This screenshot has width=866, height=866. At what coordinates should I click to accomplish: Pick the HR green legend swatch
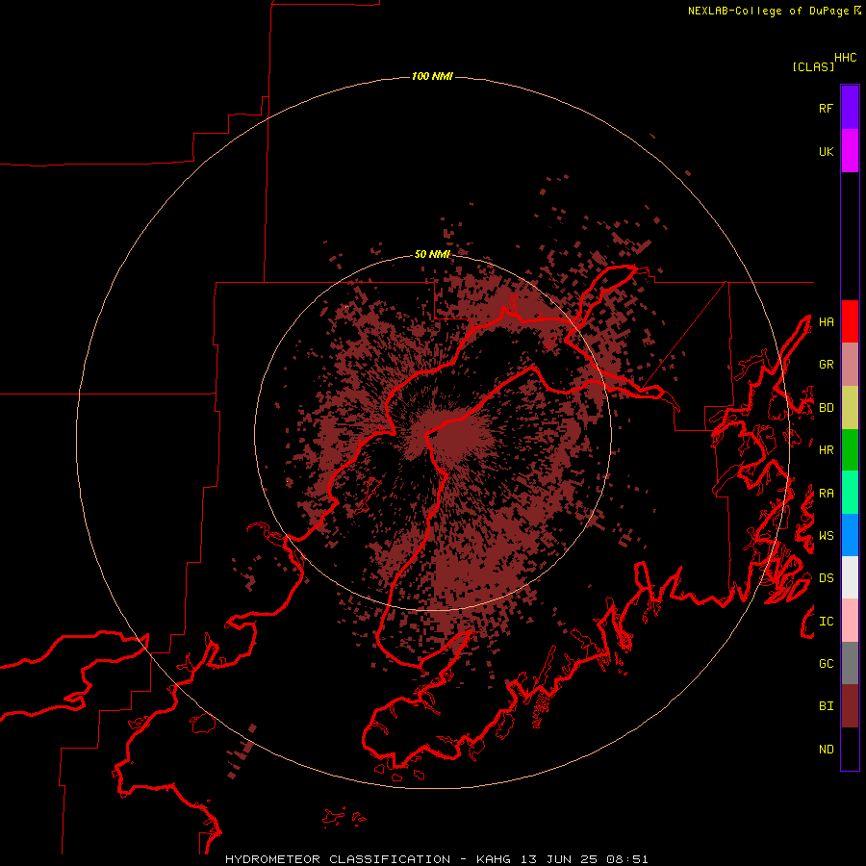coord(850,450)
